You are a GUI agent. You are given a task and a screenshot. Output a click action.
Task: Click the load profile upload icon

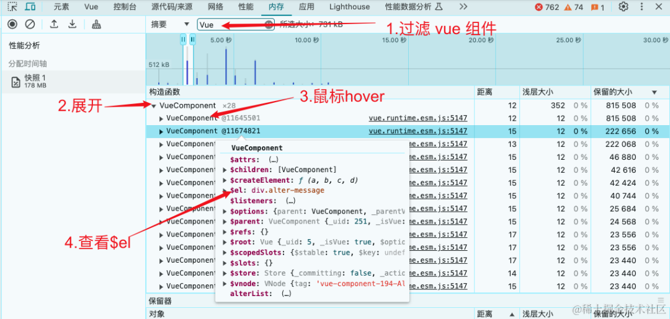(54, 24)
